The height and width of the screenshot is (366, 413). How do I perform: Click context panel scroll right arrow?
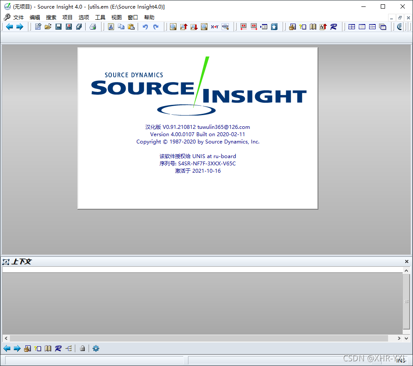coord(399,338)
